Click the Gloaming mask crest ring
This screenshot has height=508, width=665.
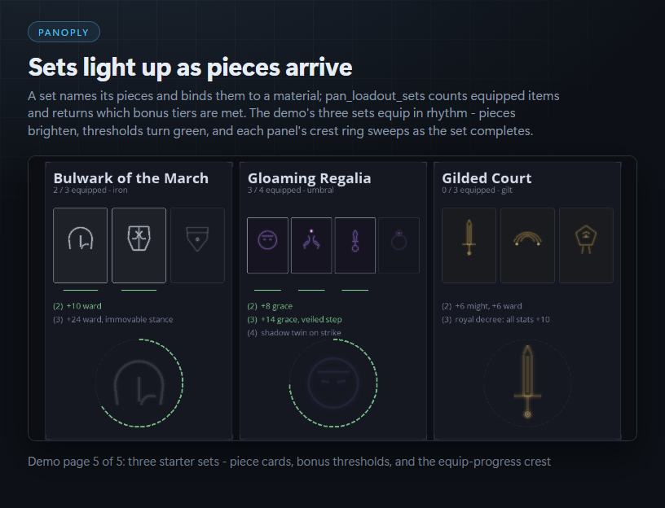[x=333, y=383]
